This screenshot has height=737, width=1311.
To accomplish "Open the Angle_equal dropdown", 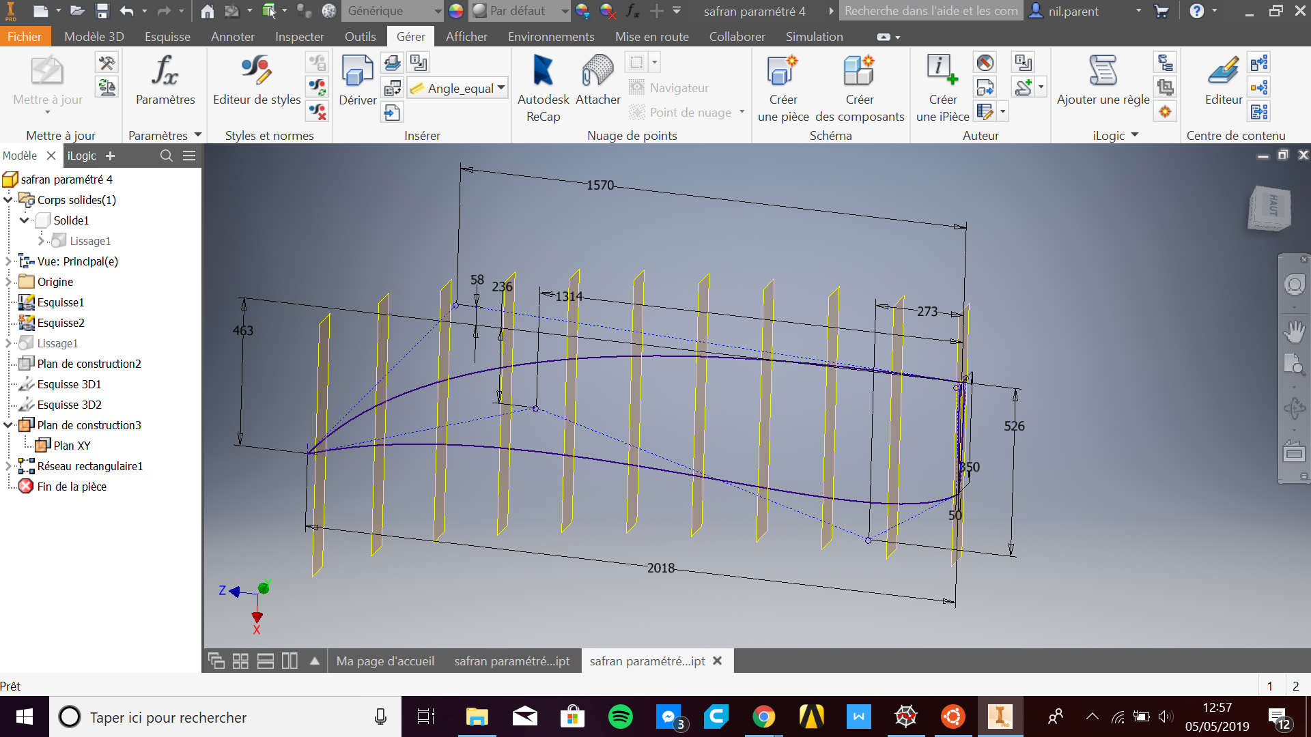I will click(x=501, y=87).
